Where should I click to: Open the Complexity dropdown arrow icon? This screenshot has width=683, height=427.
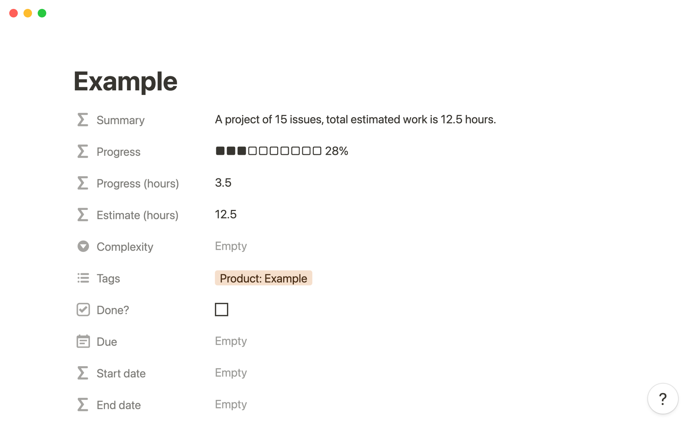[83, 246]
